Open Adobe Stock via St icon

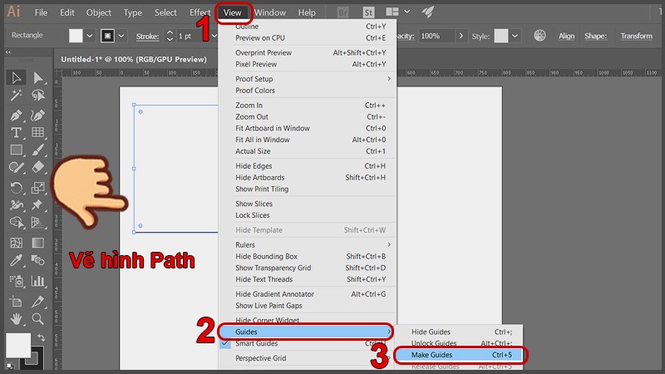(x=368, y=12)
